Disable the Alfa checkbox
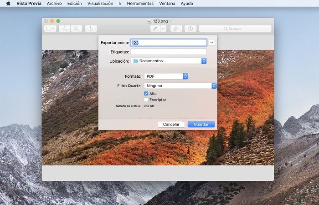This screenshot has width=319, height=205. coord(146,93)
